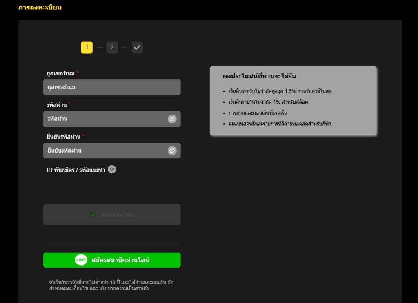Click the ผลประโยชน์ที่ท่านจะได้รับ panel heading
The height and width of the screenshot is (303, 418).
pyautogui.click(x=259, y=76)
